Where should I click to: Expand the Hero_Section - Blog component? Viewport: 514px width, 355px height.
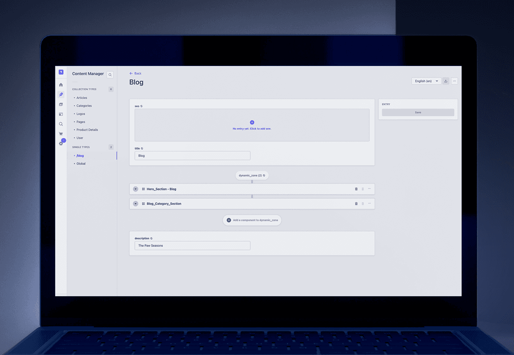coord(136,189)
